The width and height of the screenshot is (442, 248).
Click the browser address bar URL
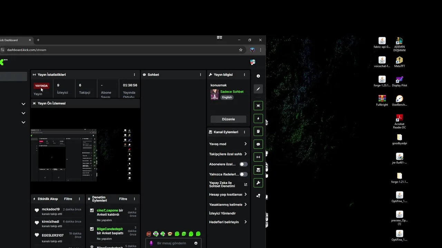tap(27, 50)
